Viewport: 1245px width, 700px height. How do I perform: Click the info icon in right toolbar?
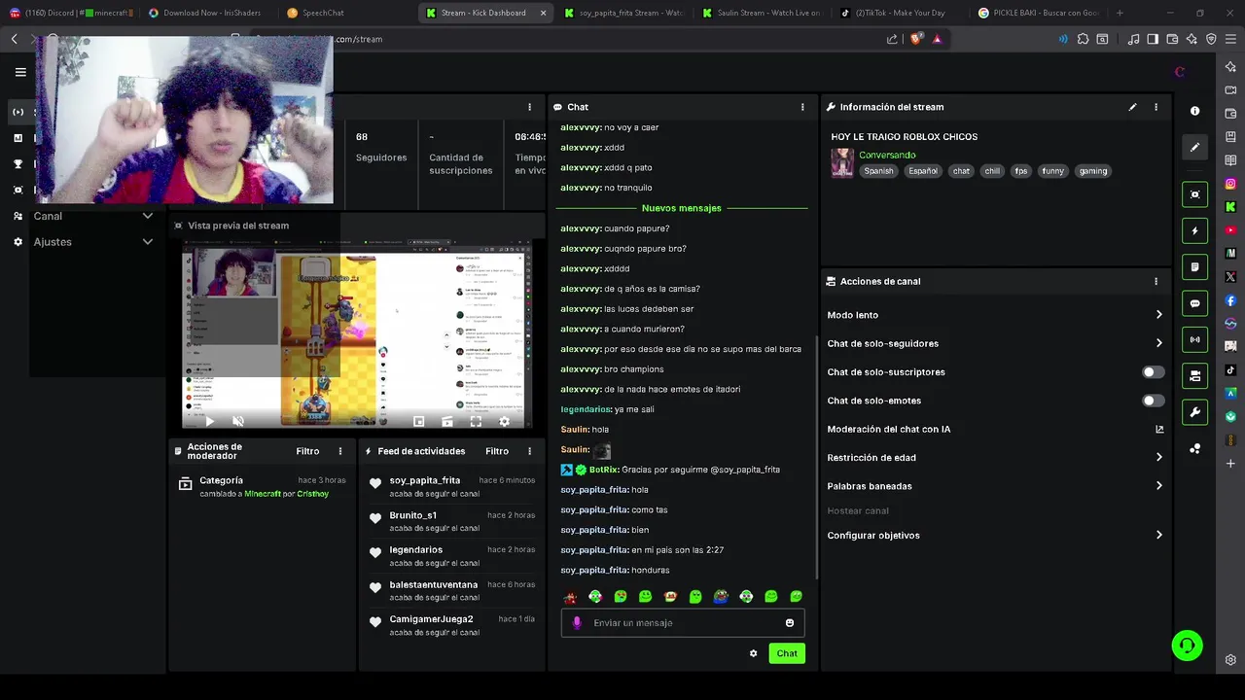[x=1194, y=111]
